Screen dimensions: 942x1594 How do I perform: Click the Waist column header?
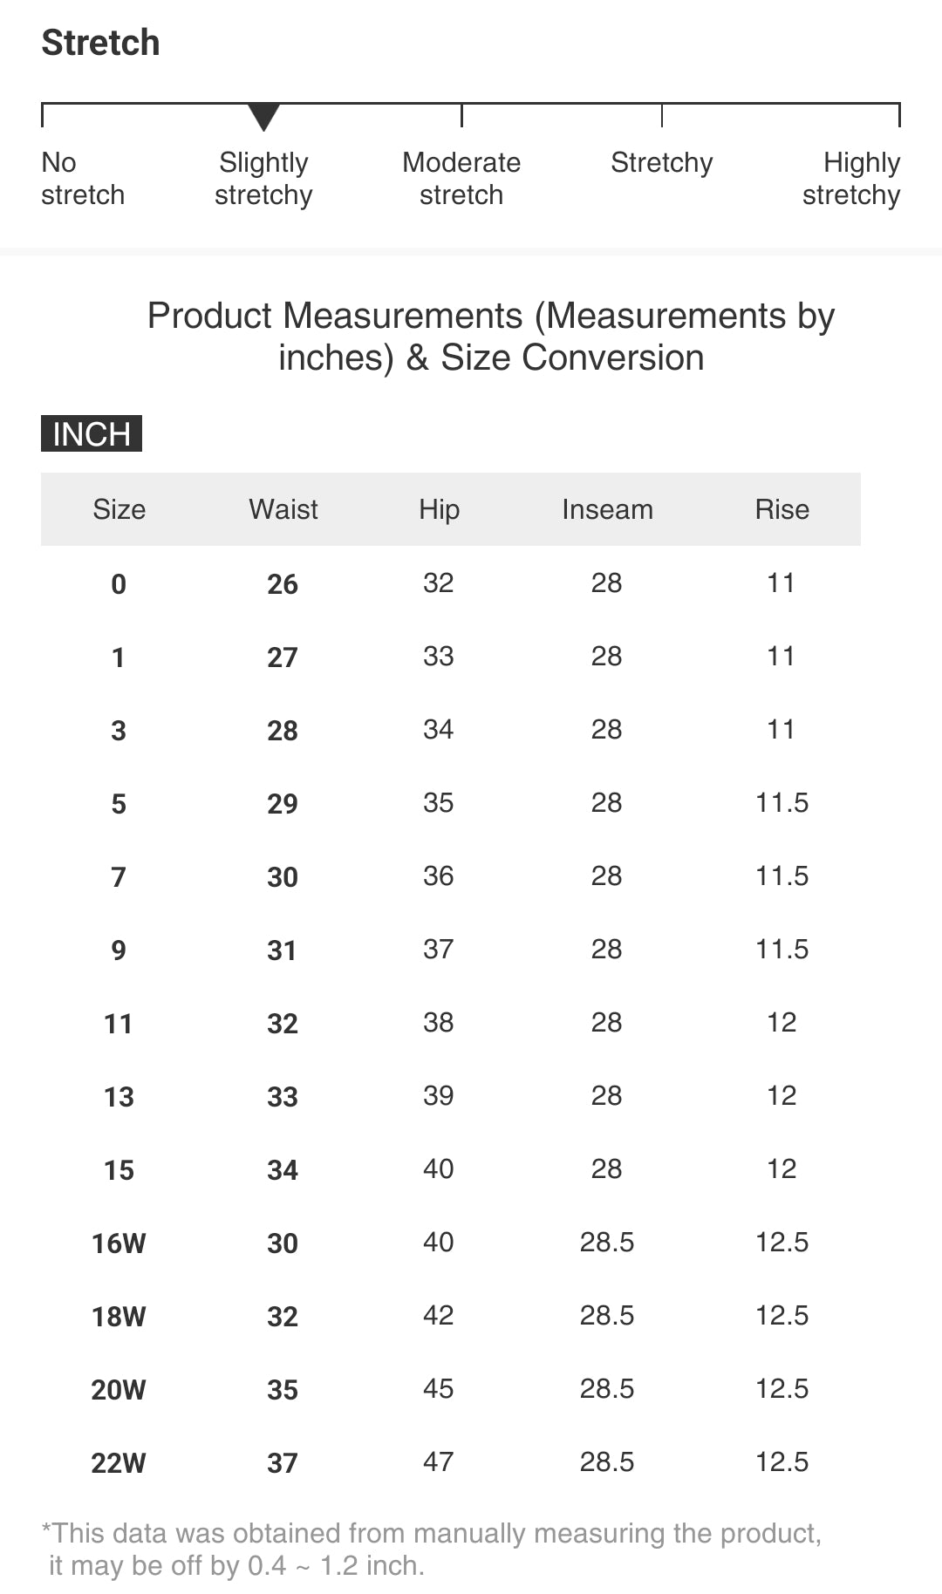283,509
